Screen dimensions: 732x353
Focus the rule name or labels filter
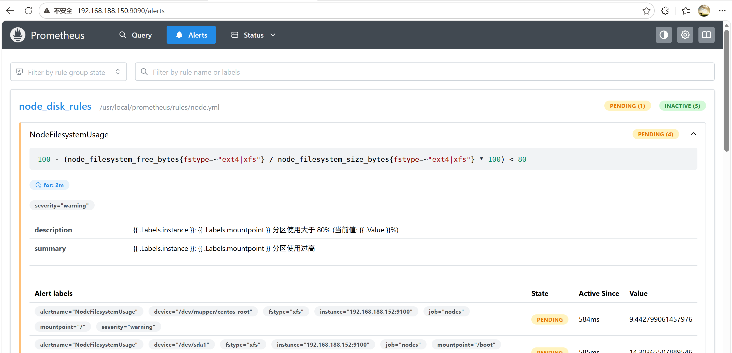(424, 72)
